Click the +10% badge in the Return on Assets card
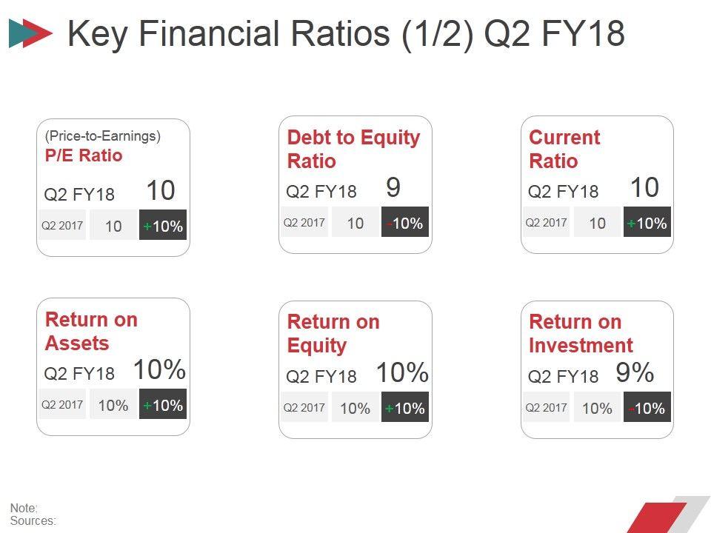 pyautogui.click(x=163, y=405)
